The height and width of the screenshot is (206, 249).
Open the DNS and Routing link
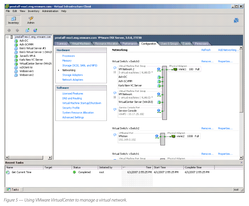72,98
